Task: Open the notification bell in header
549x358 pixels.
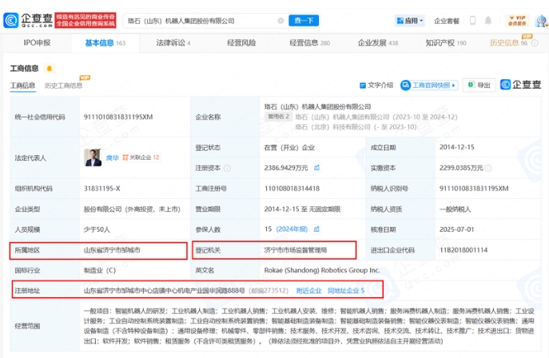Action: pyautogui.click(x=489, y=20)
